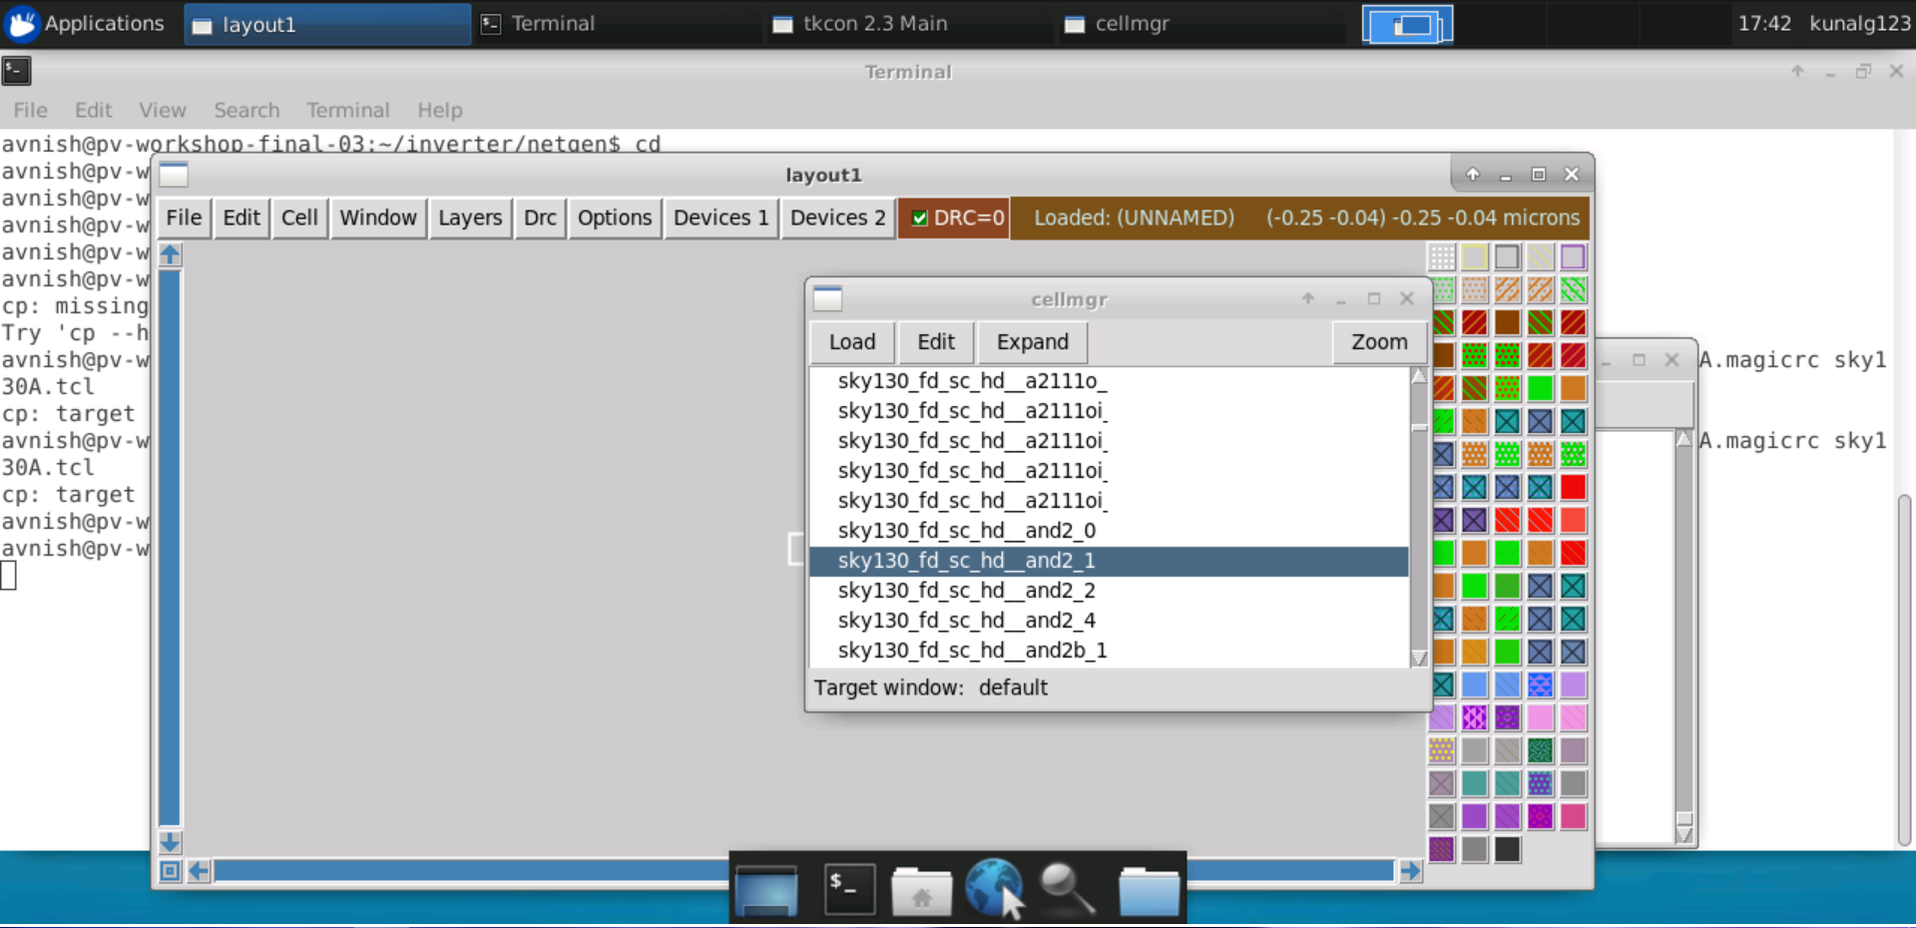Open the Devices 1 menu
1916x928 pixels.
pyautogui.click(x=719, y=218)
